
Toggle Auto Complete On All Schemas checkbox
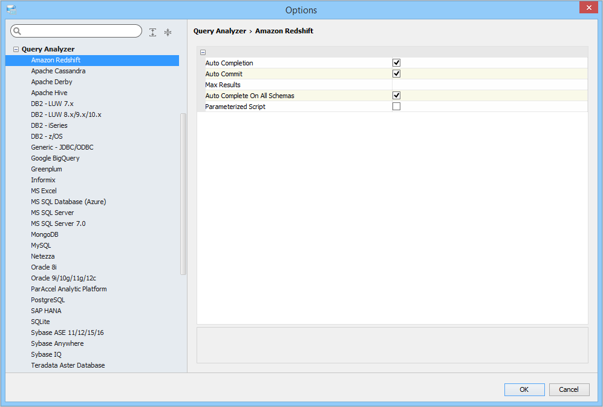coord(396,96)
